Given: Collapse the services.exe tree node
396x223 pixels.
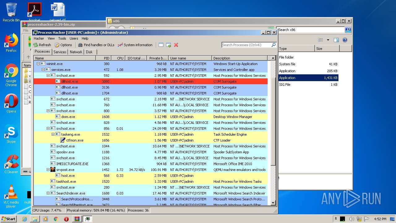Looking at the screenshot, I should tap(43, 70).
